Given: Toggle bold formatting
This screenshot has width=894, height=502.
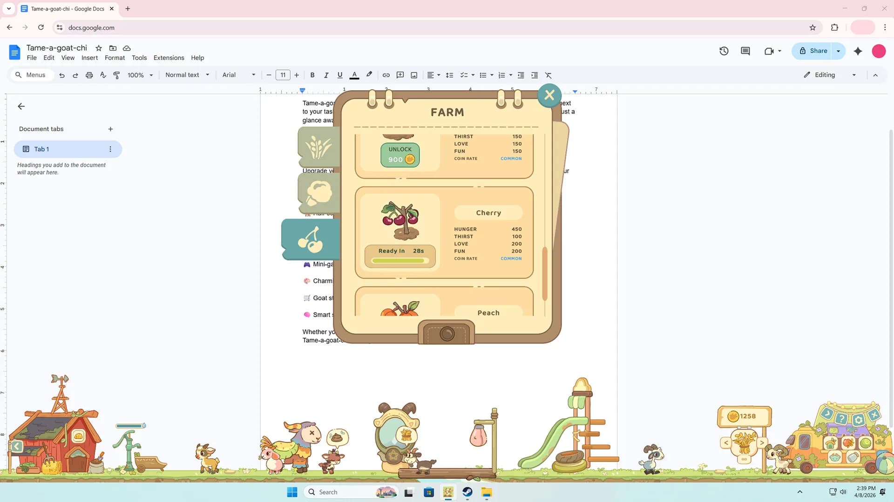Looking at the screenshot, I should point(312,75).
